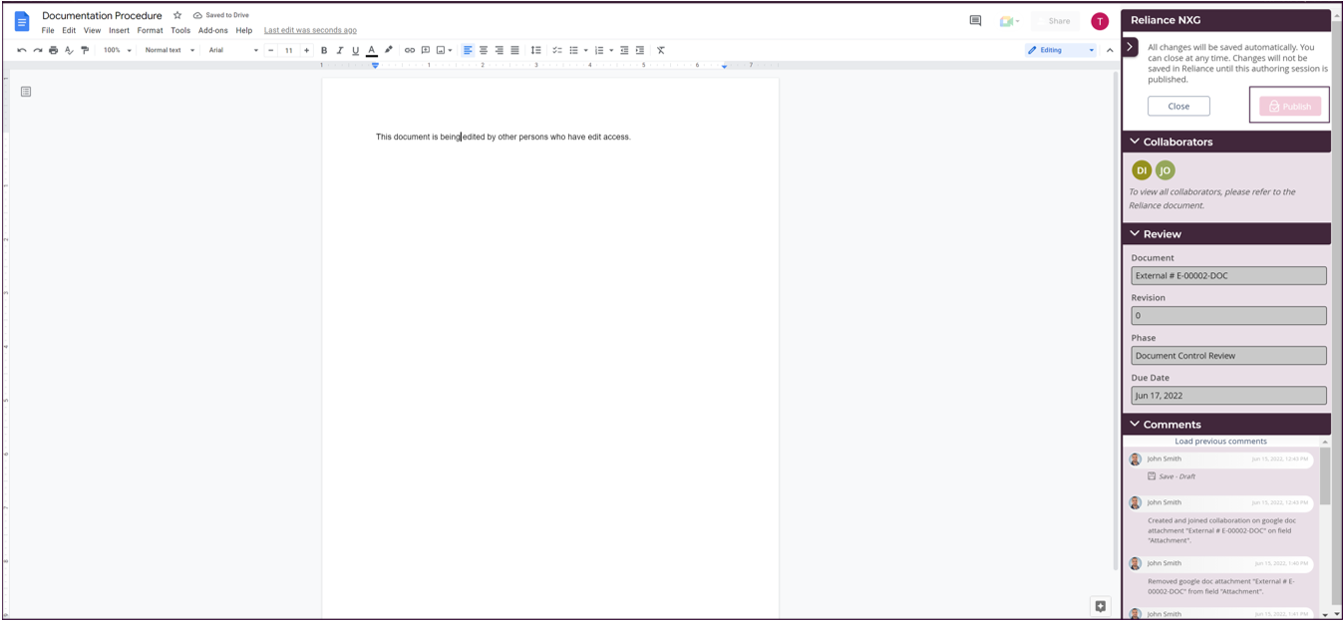Screen dimensions: 1344x622
Task: Click the Explore button at bottom right
Action: [1100, 606]
